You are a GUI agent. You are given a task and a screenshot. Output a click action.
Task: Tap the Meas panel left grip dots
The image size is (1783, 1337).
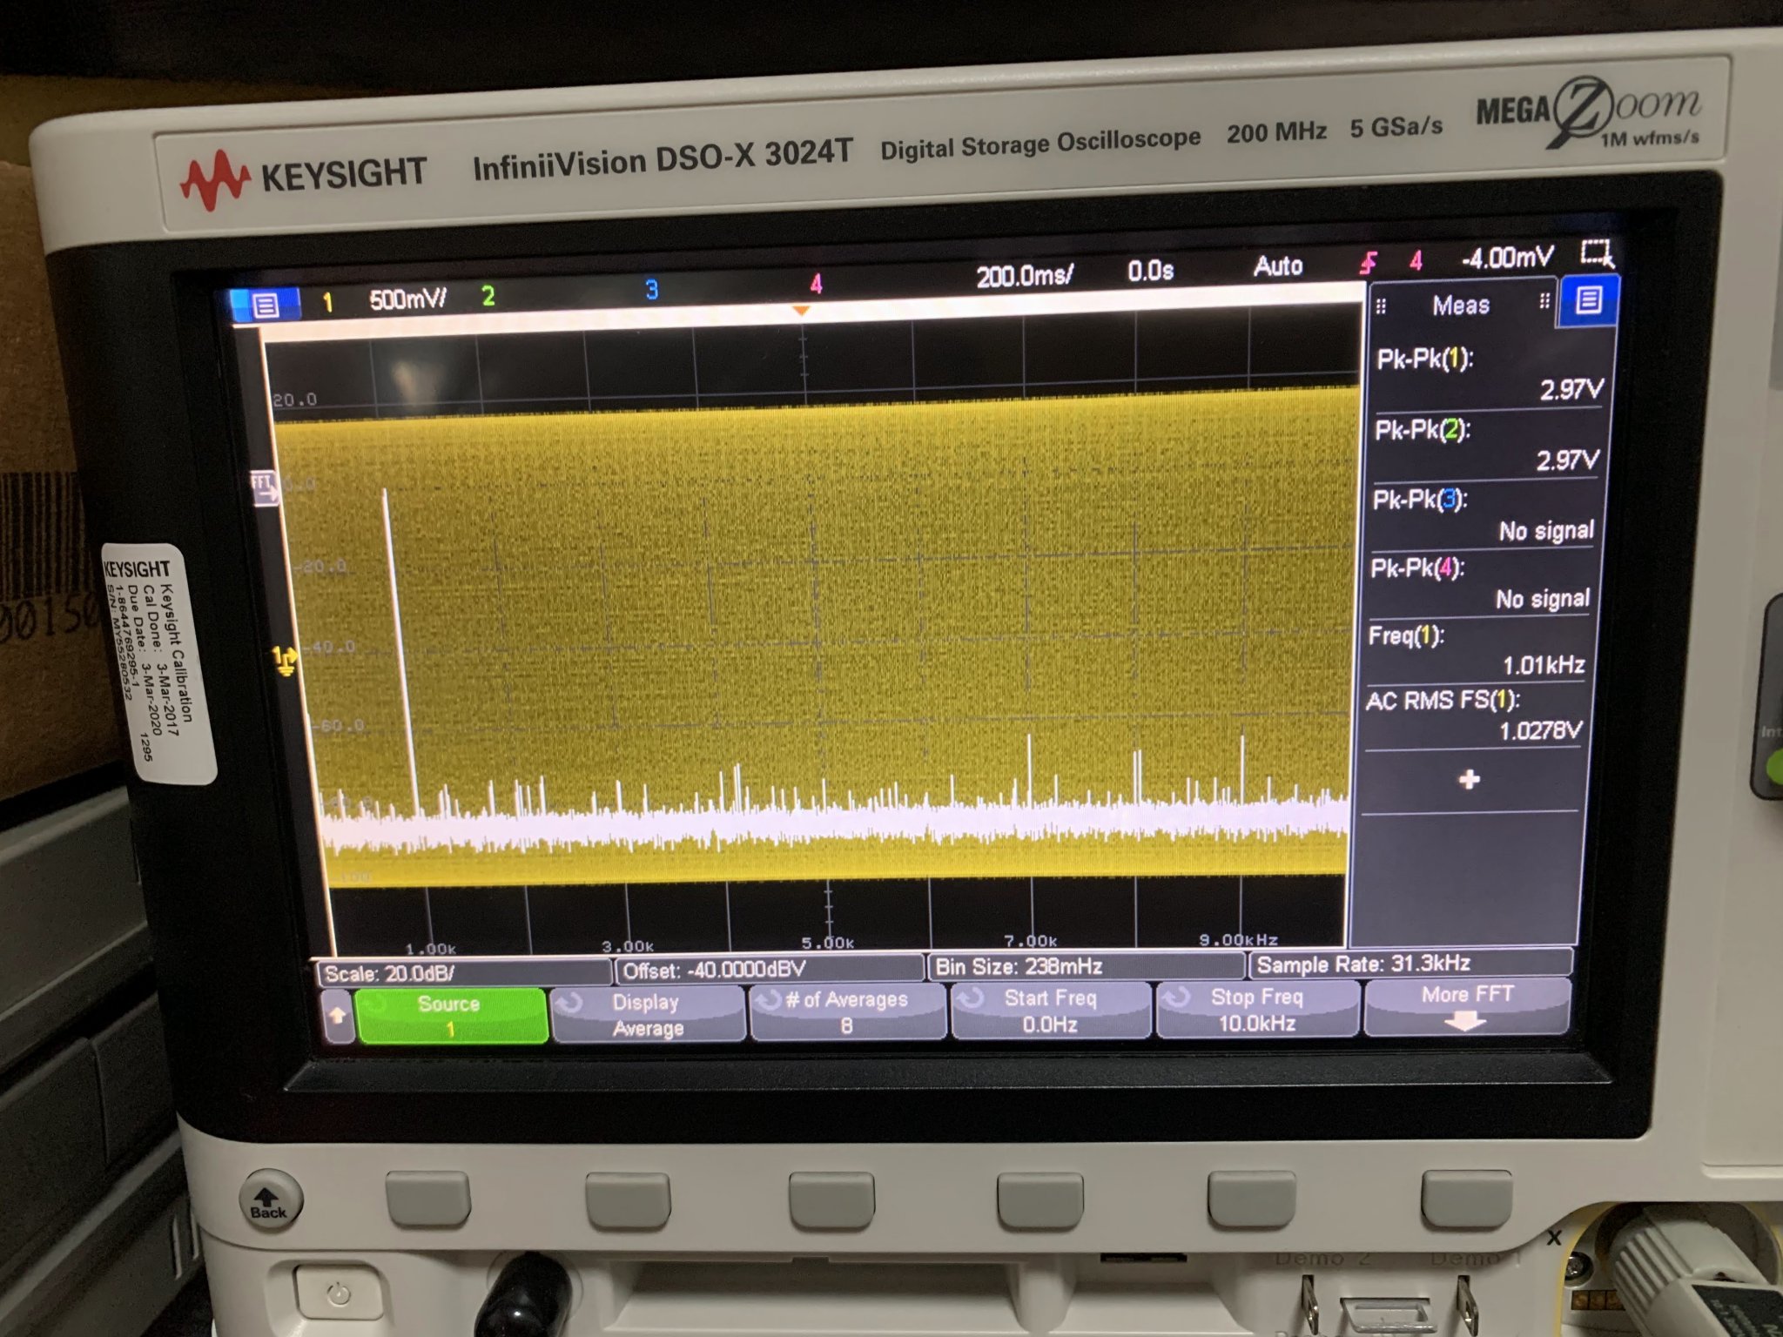(x=1381, y=306)
